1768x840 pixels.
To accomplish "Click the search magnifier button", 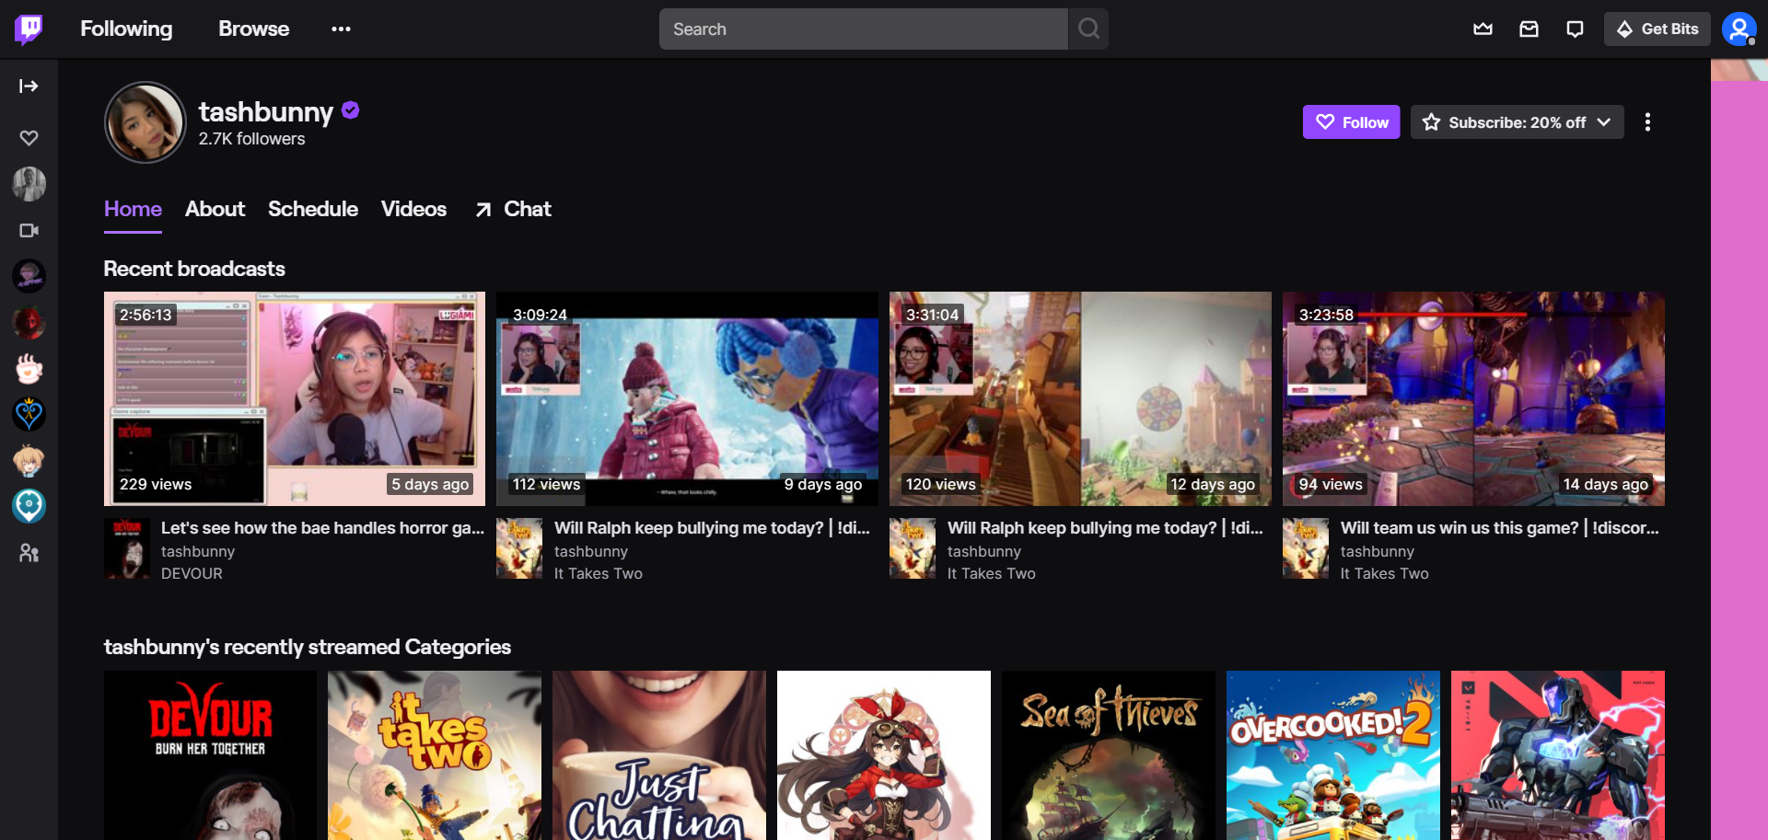I will pos(1088,29).
